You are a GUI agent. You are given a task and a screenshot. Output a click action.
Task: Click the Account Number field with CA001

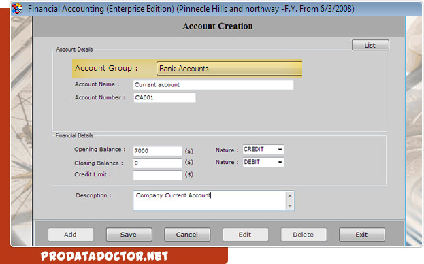point(165,97)
